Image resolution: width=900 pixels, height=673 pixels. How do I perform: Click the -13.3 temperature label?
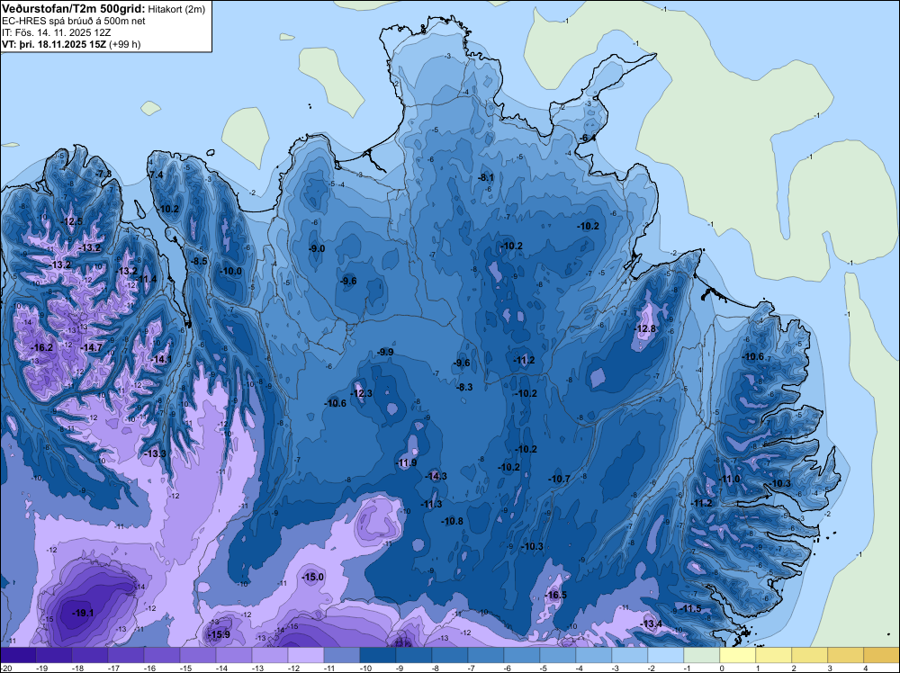155,453
